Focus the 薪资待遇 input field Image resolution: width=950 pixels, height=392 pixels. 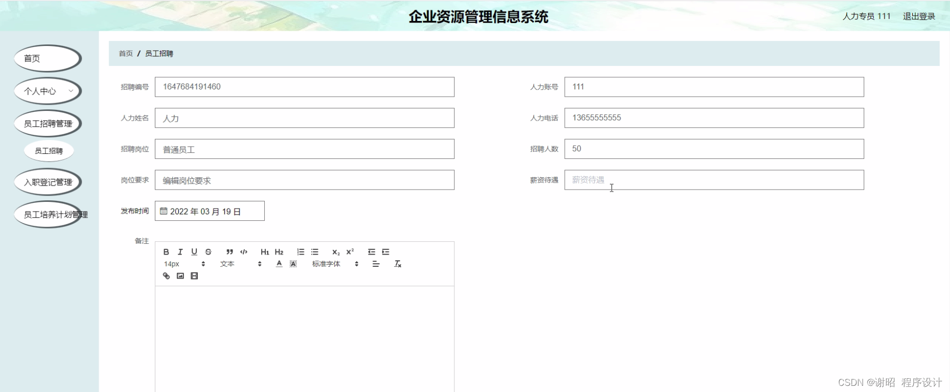click(714, 180)
